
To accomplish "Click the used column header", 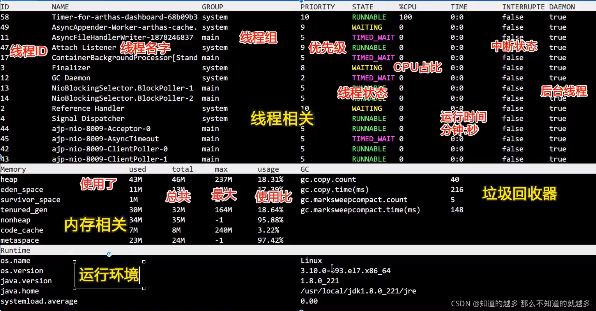I will coord(138,169).
